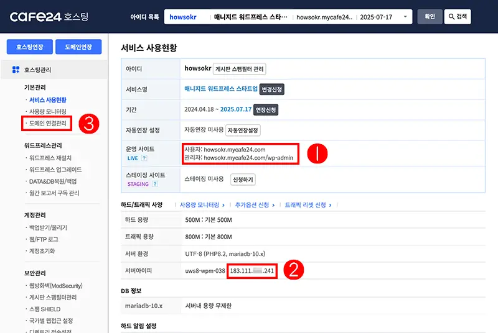Click the 서버내 용량 무제한 text
Viewport: 498px width, 333px height.
[x=209, y=306]
